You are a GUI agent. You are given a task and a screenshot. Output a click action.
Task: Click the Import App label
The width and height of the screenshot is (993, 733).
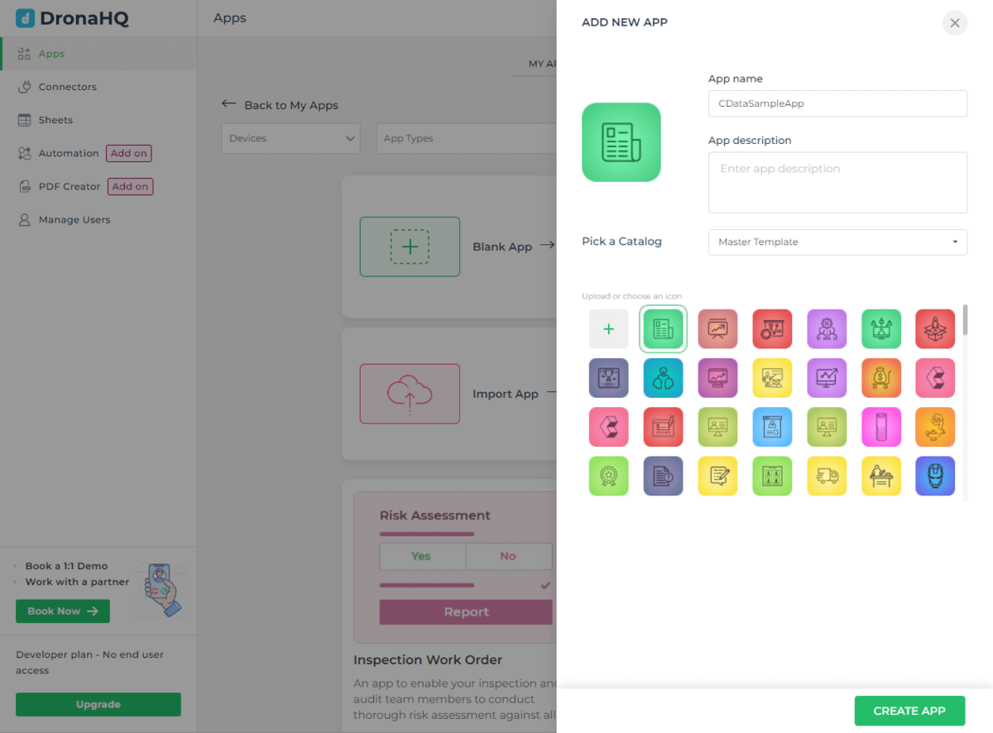click(x=506, y=394)
